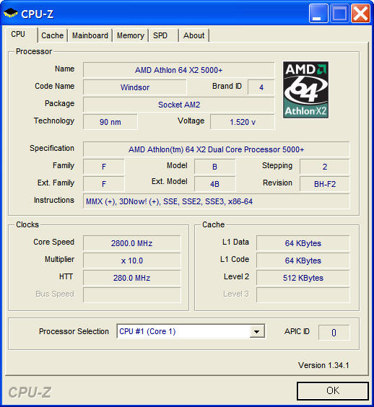Click the processor Name field
This screenshot has width=374, height=407.
point(178,70)
